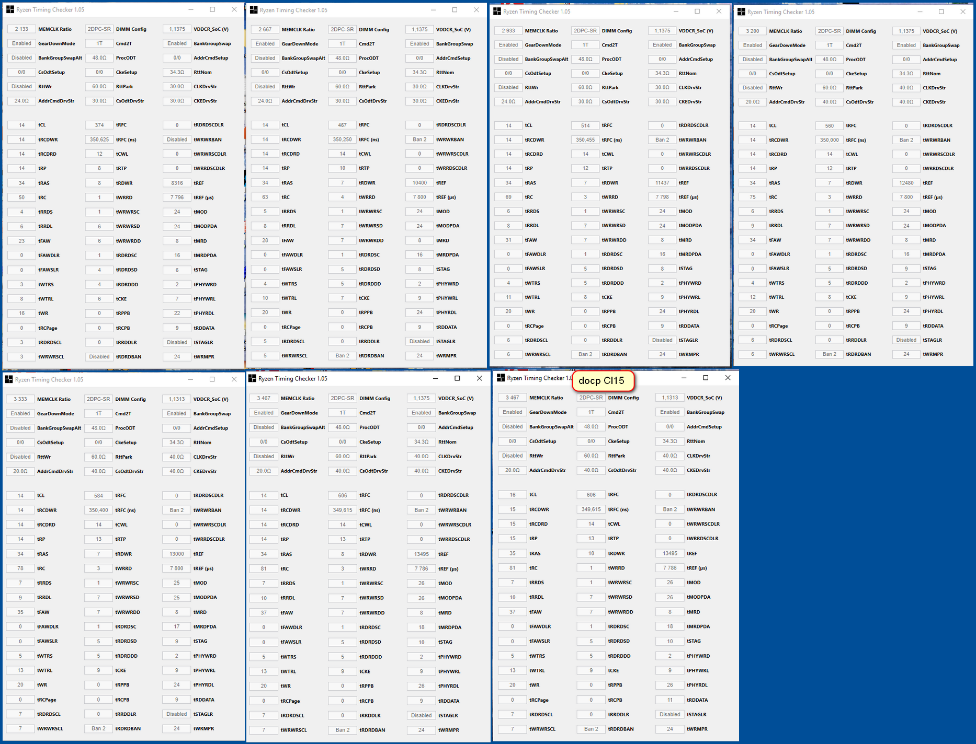Click the app icon of the 2667 MEMCLK window
This screenshot has height=744, width=976.
(x=254, y=10)
